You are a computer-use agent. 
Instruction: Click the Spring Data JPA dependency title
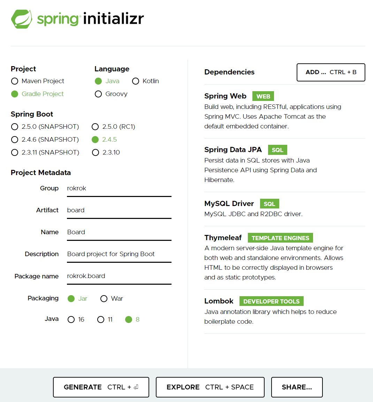pos(233,150)
